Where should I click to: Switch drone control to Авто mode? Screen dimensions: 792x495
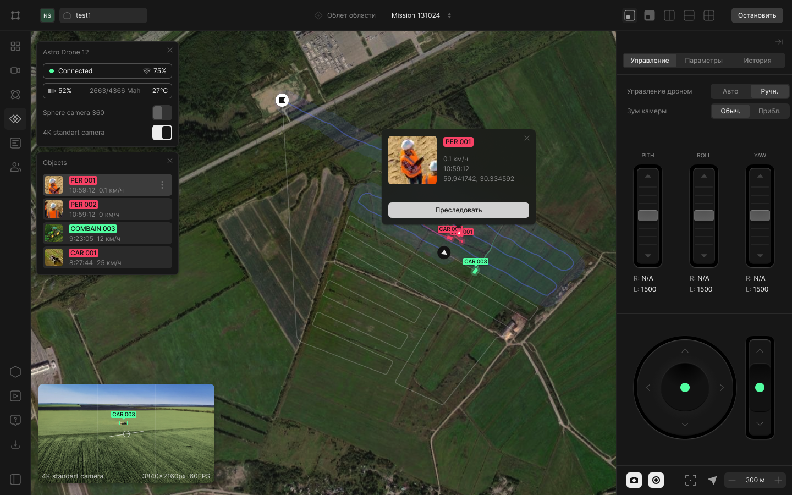coord(730,91)
